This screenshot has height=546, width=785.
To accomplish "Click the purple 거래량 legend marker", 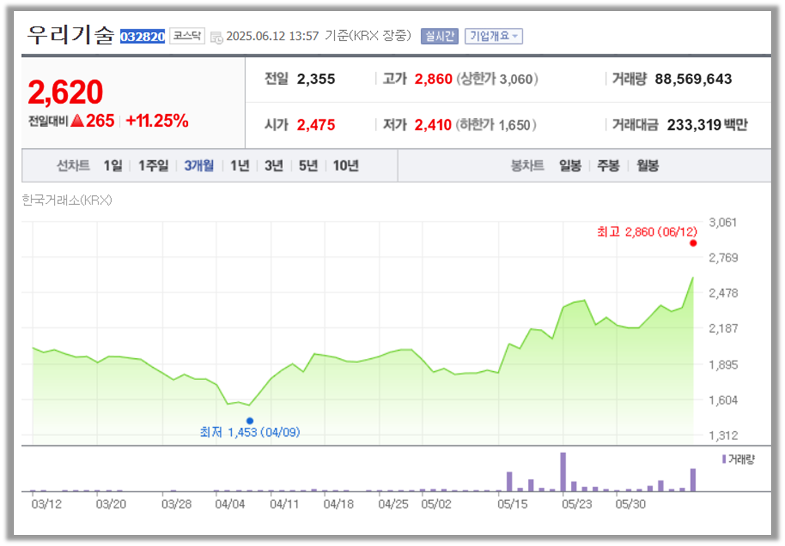I will [x=724, y=459].
